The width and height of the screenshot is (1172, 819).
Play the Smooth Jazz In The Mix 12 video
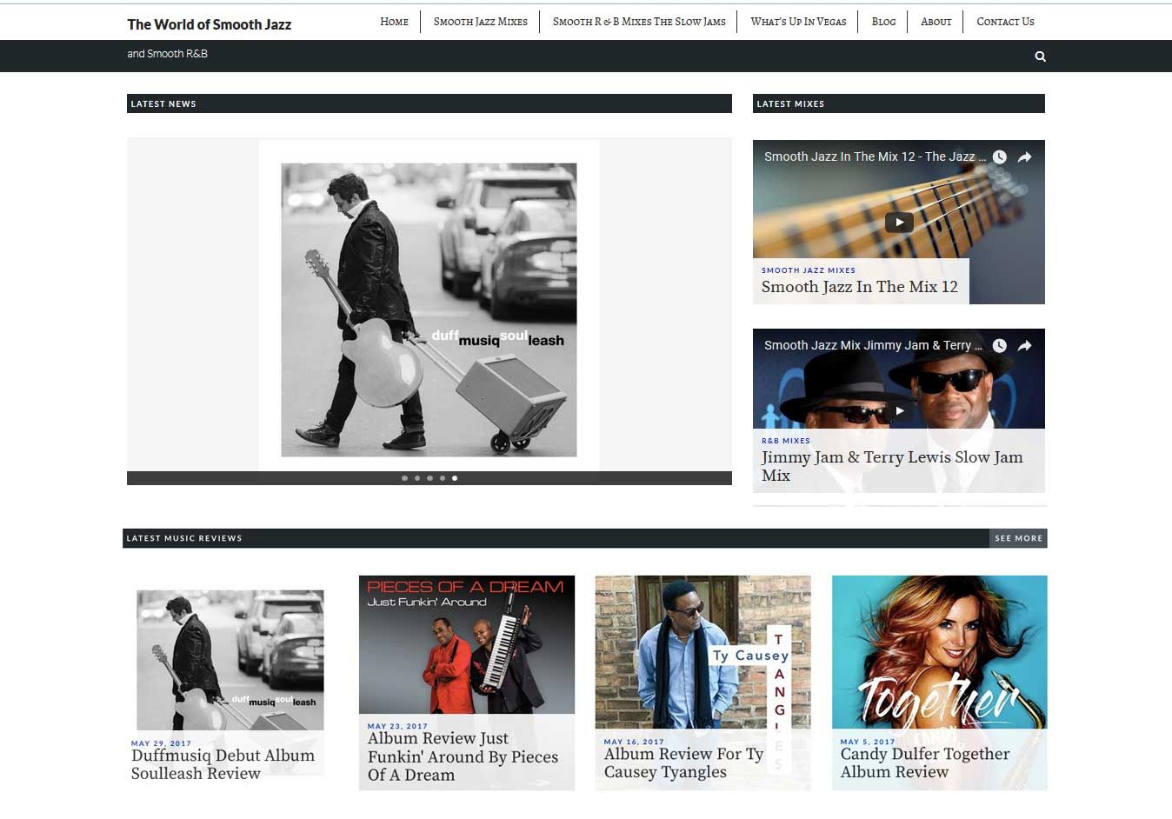coord(899,223)
